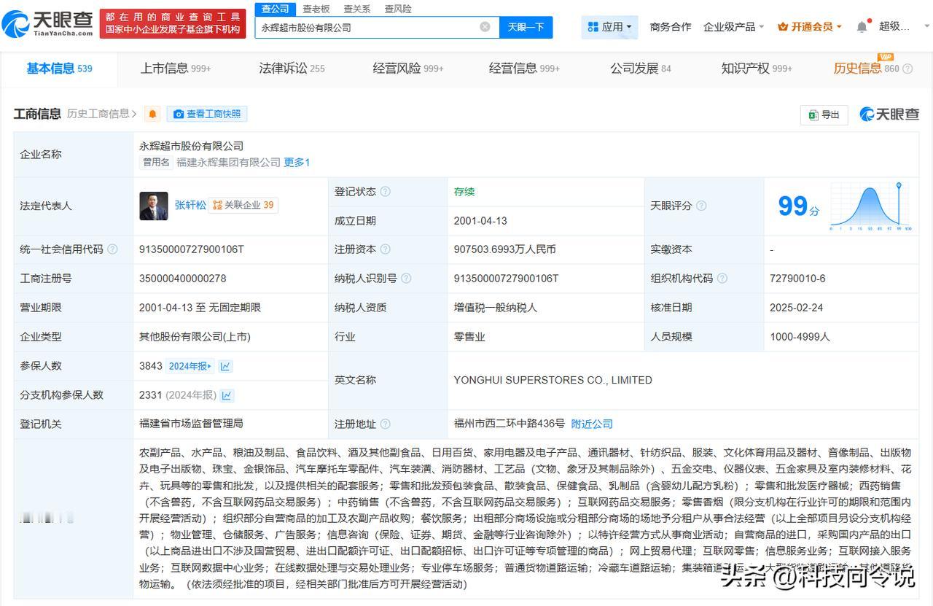The height and width of the screenshot is (606, 933).
Task: Click YONGHUI SUPERSTORES CO., LIMITED text
Action: pos(553,380)
